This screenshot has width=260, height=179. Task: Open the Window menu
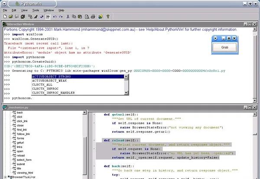pyautogui.click(x=49, y=10)
